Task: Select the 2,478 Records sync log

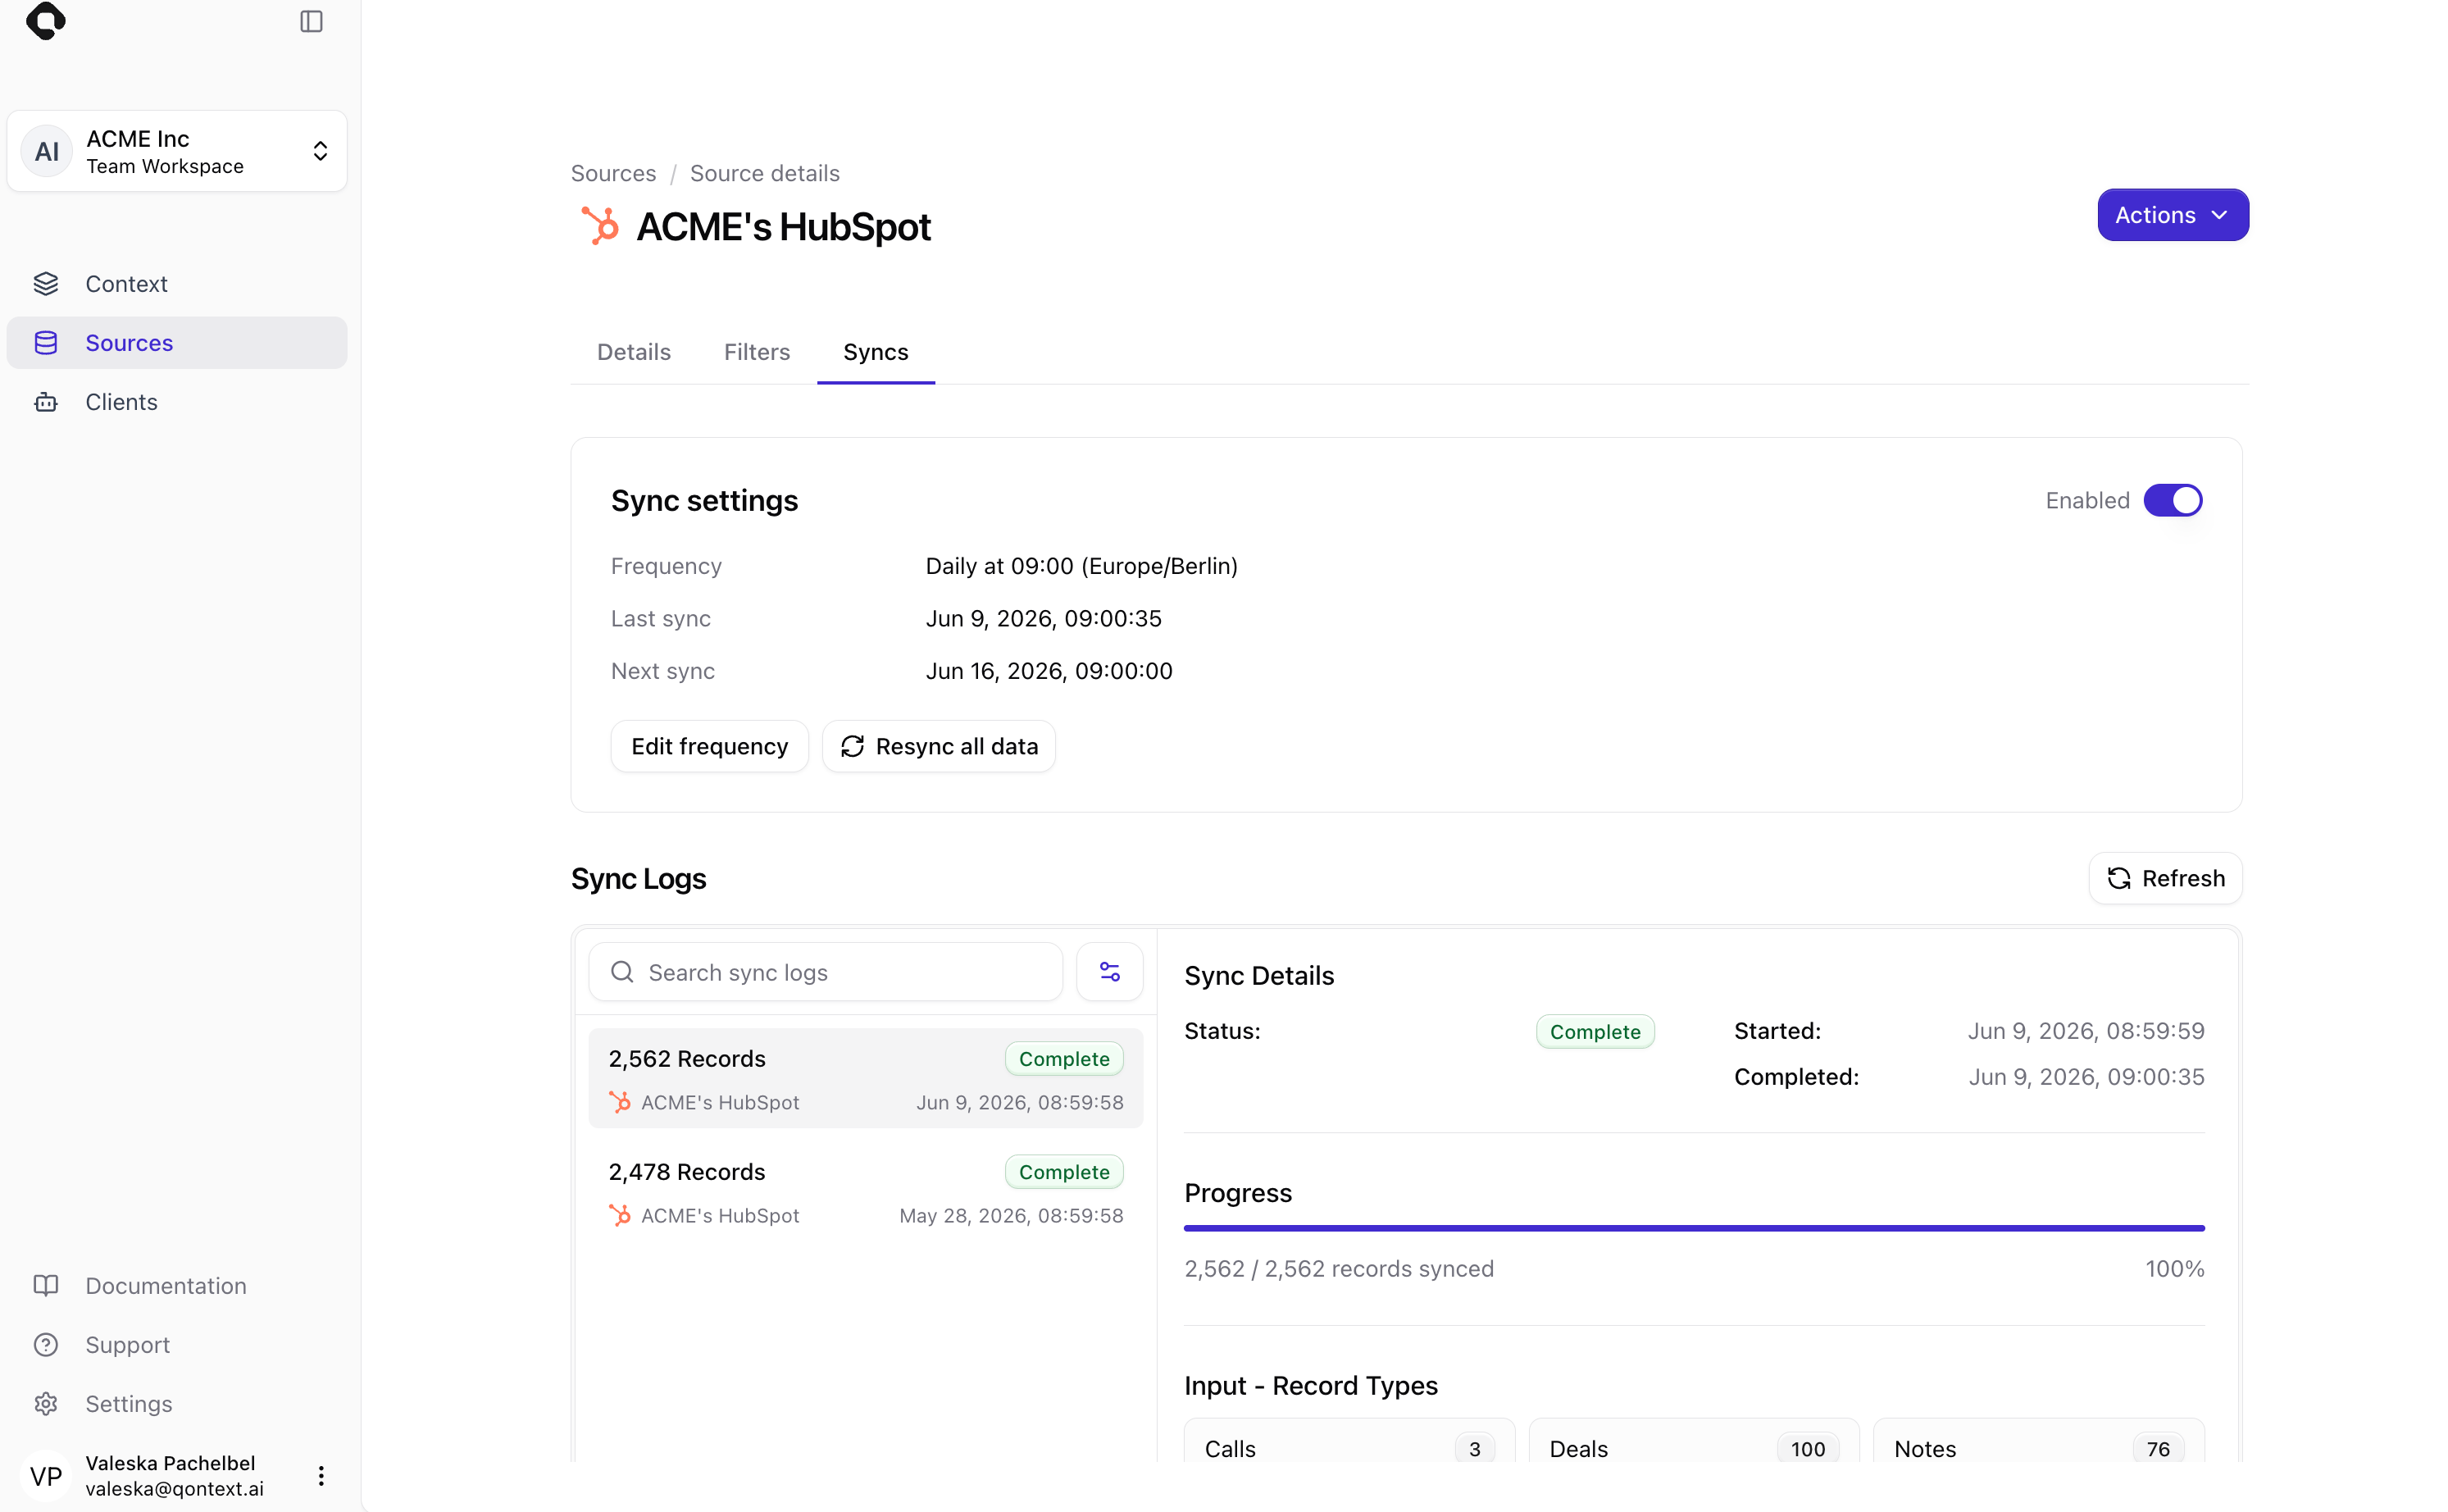Action: tap(866, 1192)
